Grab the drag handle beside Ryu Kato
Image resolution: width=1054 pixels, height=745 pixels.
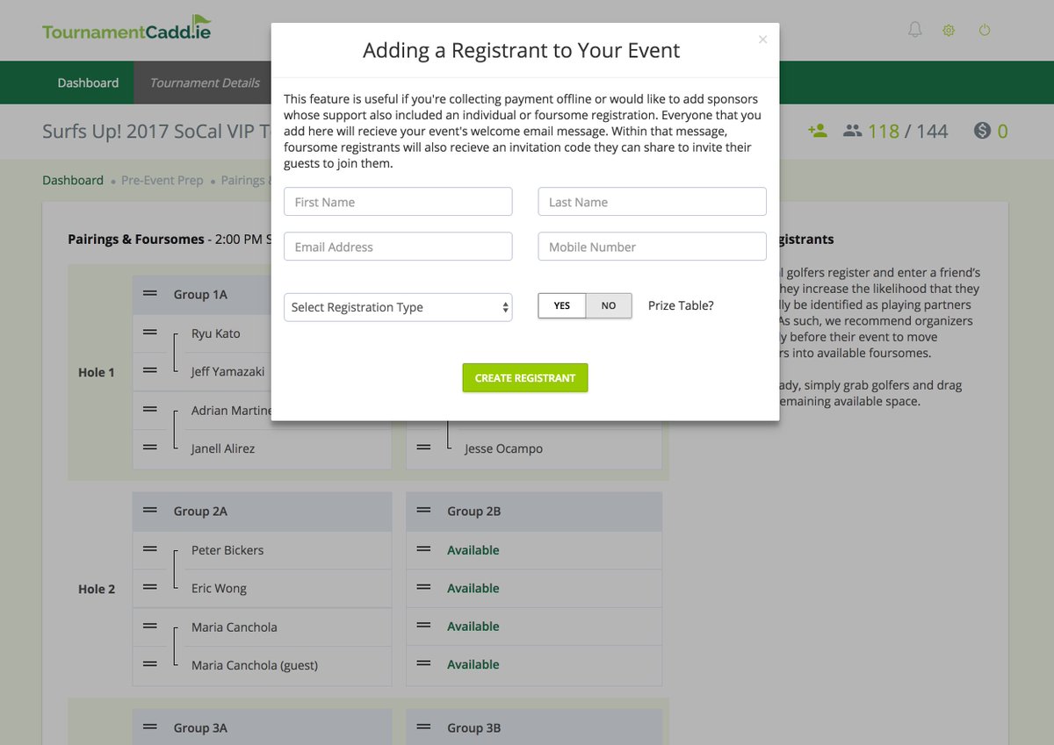tap(150, 333)
